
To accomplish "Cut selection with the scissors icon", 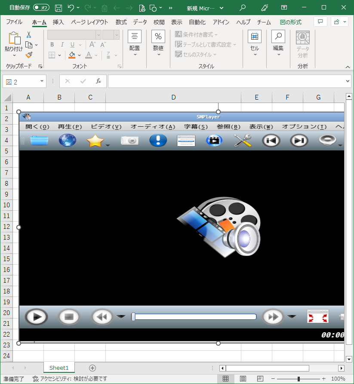I will pyautogui.click(x=29, y=34).
